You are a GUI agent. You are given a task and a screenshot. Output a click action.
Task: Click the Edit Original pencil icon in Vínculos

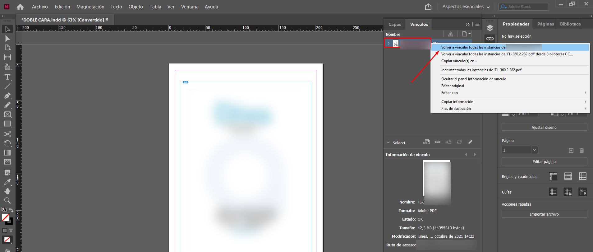(470, 142)
